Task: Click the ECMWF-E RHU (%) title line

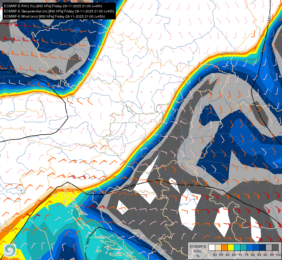Action: (x=53, y=6)
